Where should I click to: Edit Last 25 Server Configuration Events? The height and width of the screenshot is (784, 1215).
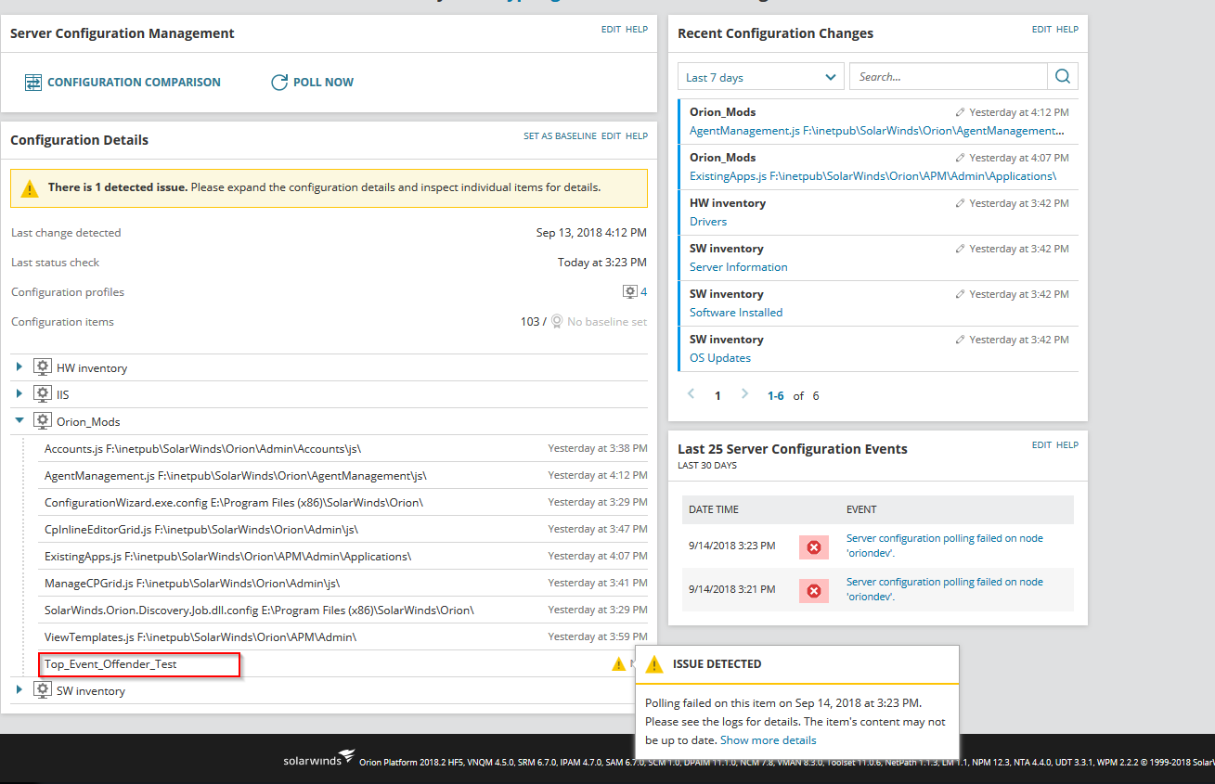coord(1041,445)
